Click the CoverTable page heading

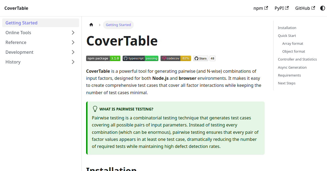tap(122, 41)
